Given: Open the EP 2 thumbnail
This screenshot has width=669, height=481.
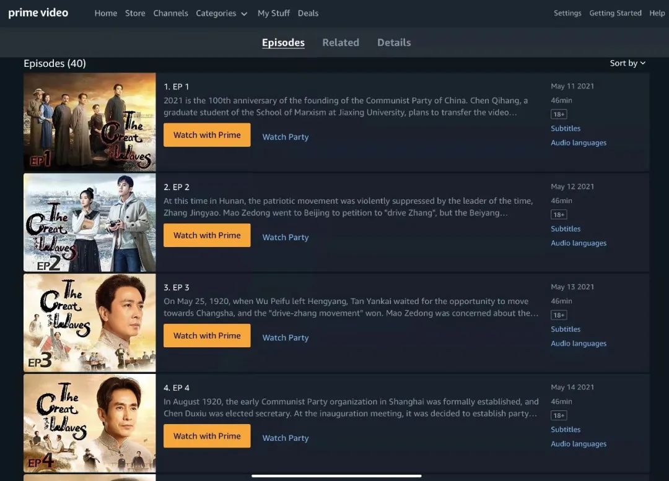Looking at the screenshot, I should (x=90, y=223).
